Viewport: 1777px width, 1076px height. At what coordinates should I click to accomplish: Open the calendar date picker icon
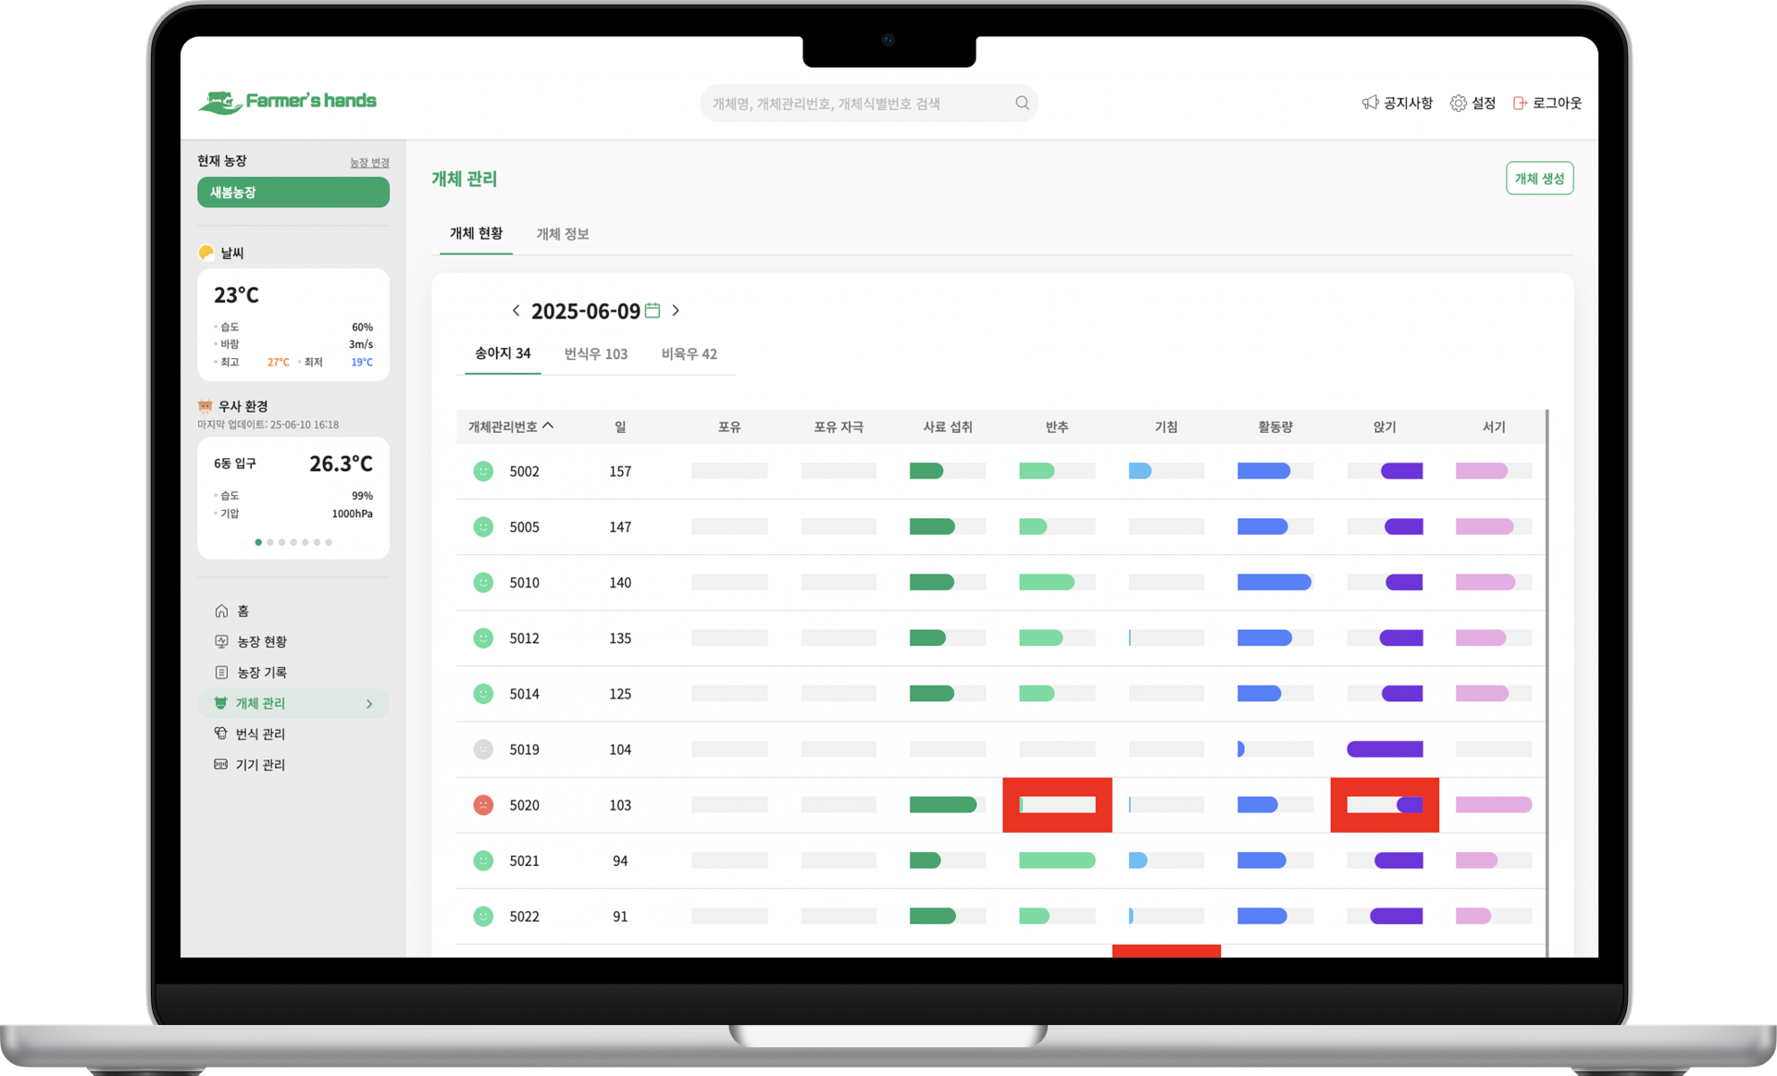pos(652,310)
